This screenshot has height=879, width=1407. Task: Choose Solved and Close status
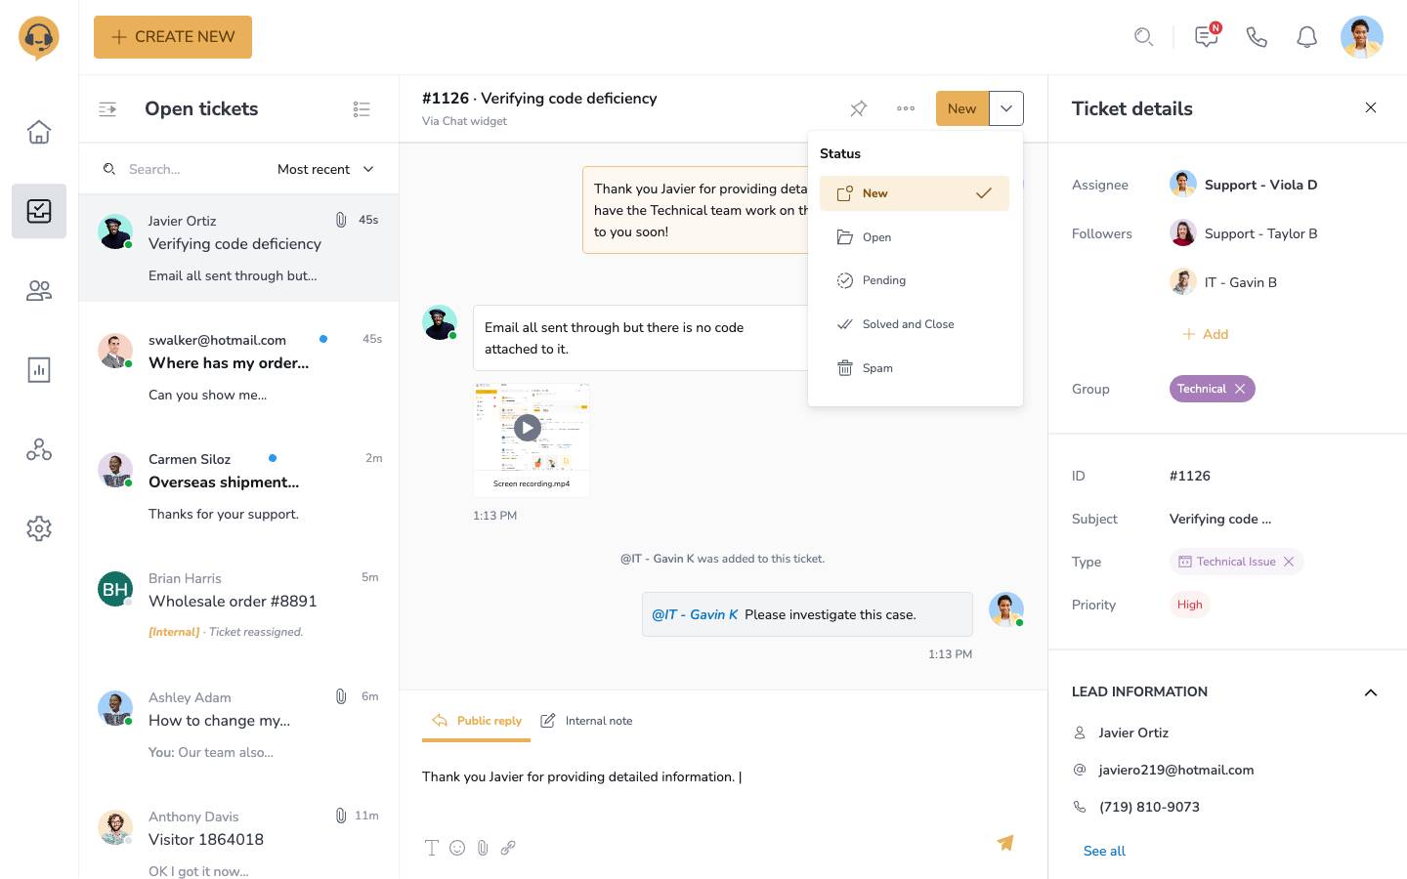pyautogui.click(x=908, y=324)
